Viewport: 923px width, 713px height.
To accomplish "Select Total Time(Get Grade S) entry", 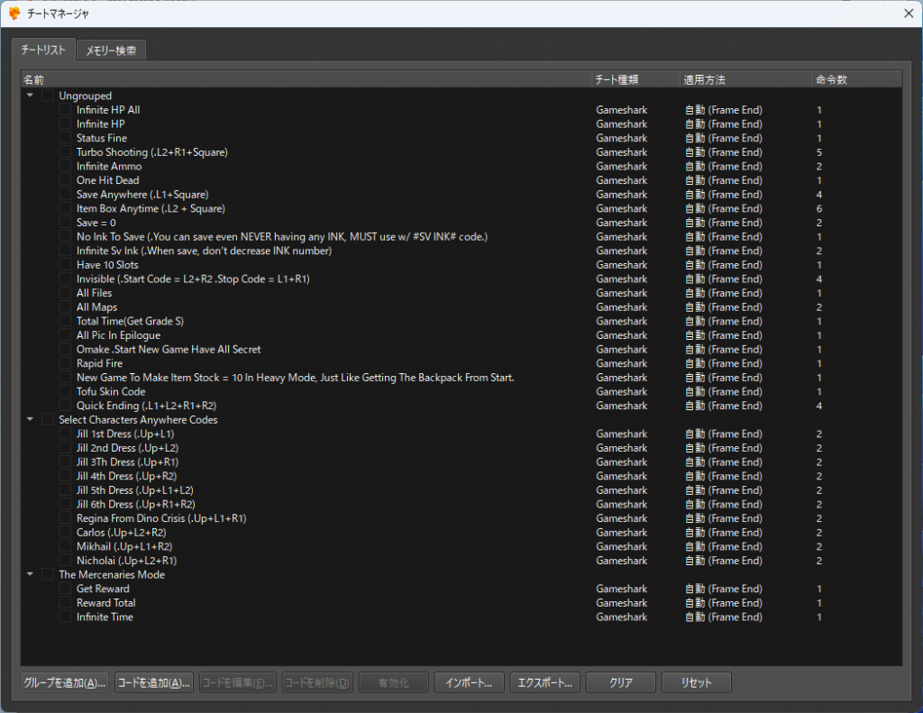I will [x=461, y=321].
